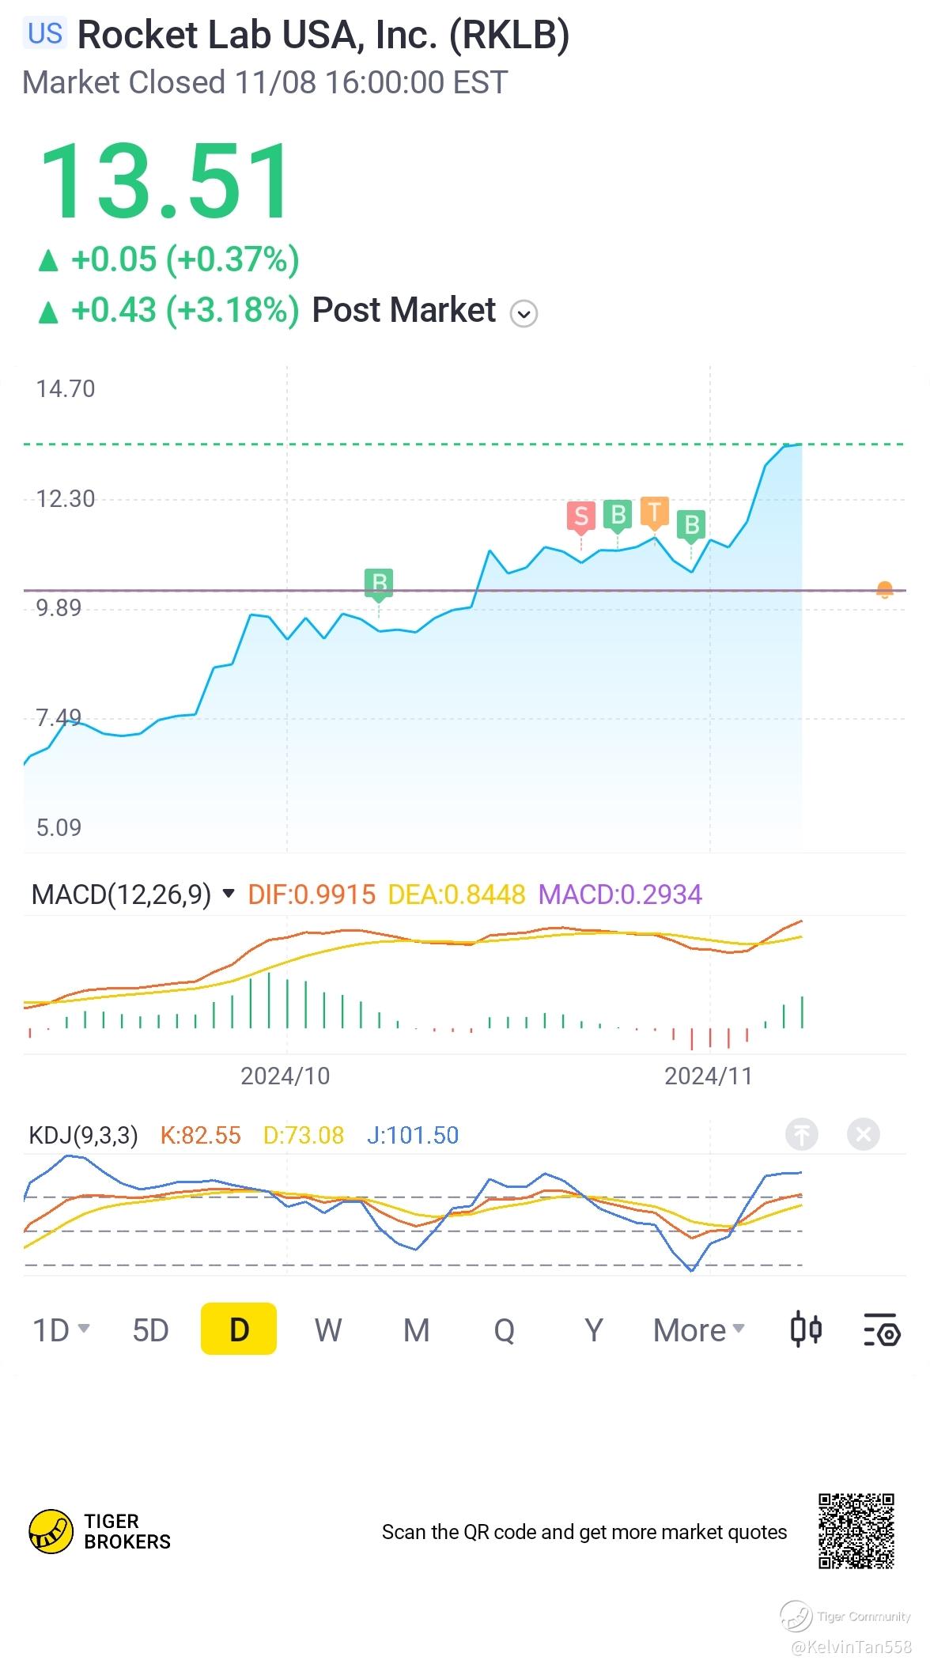This screenshot has height=1668, width=930.
Task: Expand the 1D timeframe dropdown
Action: pyautogui.click(x=61, y=1329)
